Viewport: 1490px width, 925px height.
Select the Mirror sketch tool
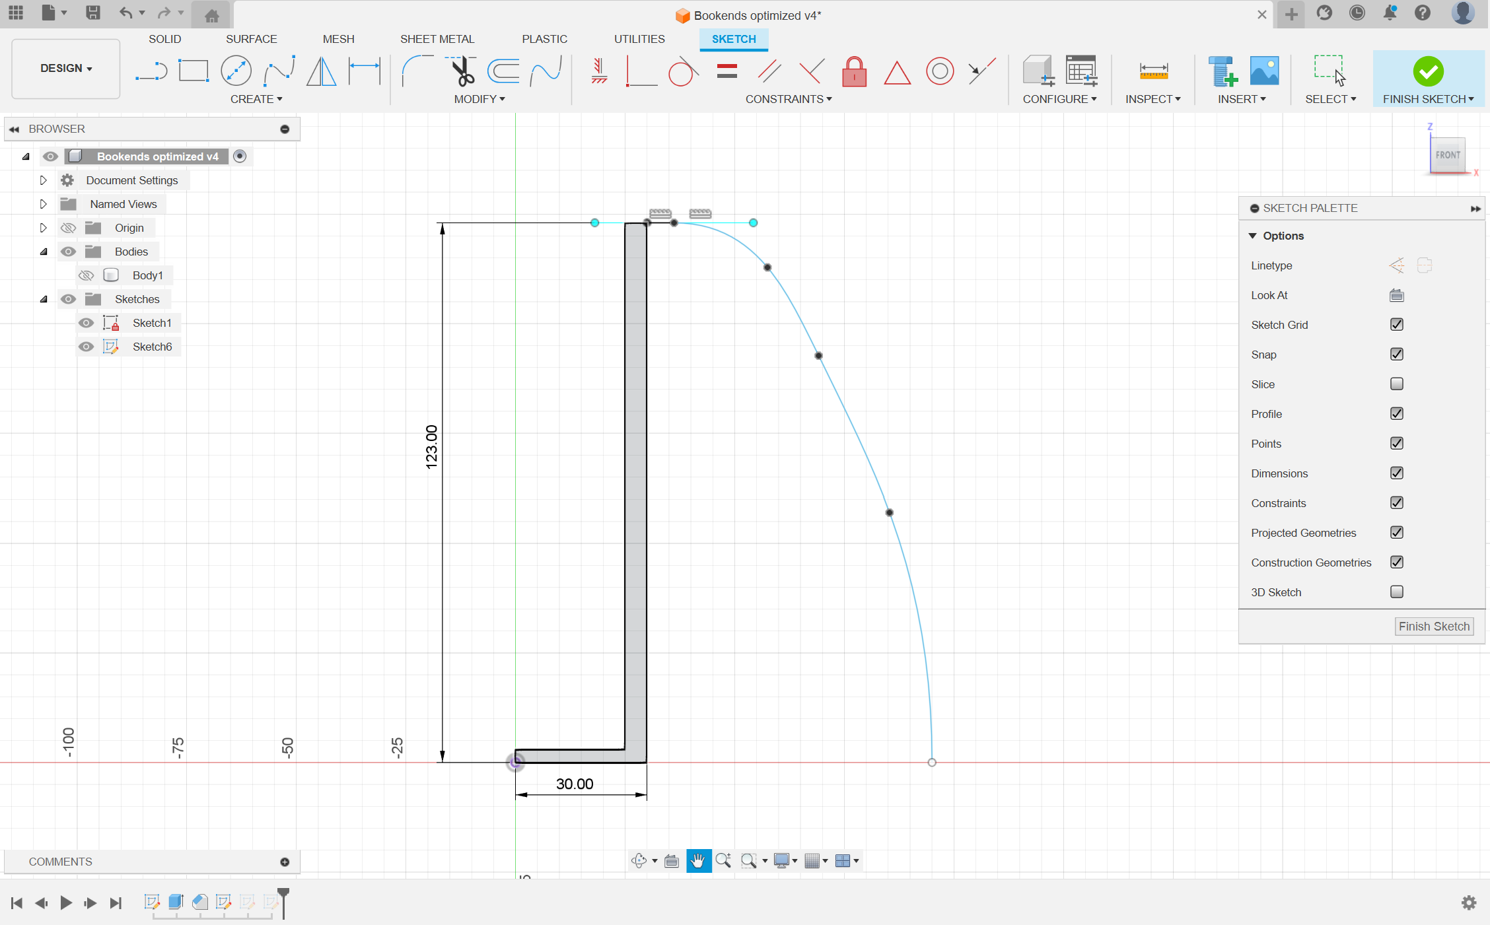pos(322,71)
